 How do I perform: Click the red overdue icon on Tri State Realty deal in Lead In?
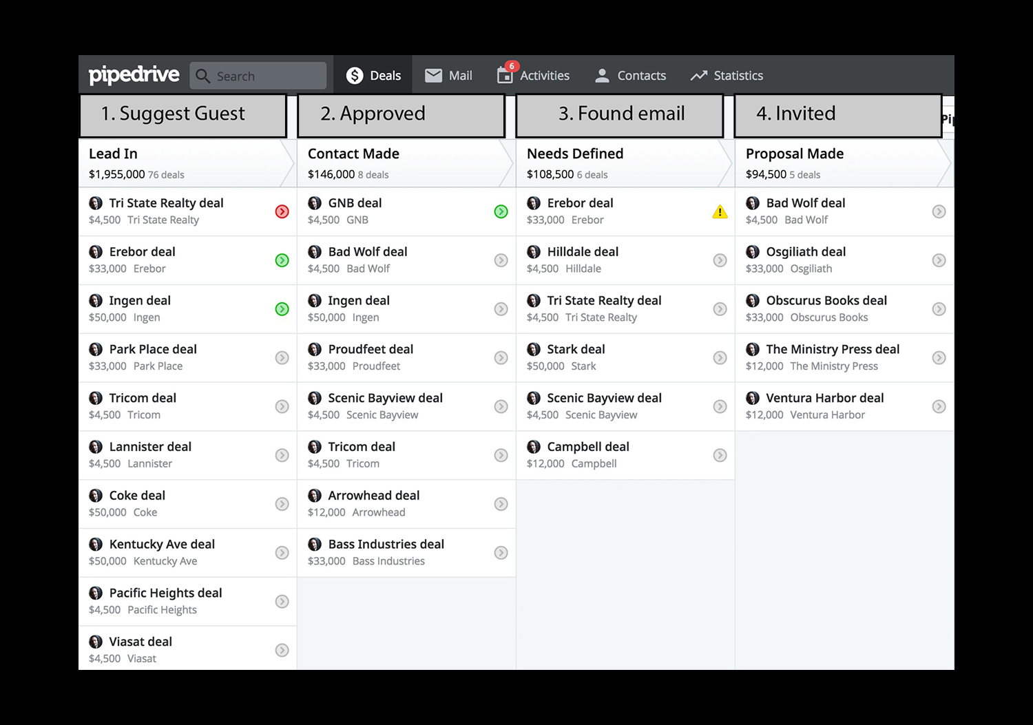[x=282, y=211]
